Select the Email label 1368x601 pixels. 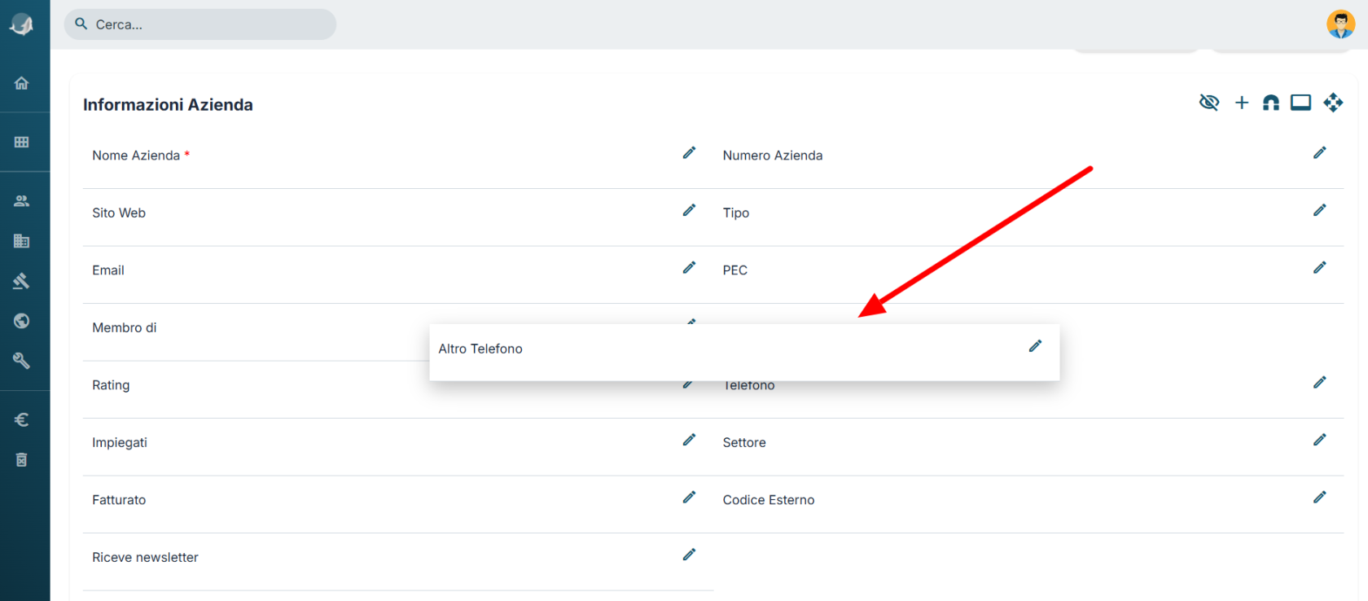tap(108, 270)
